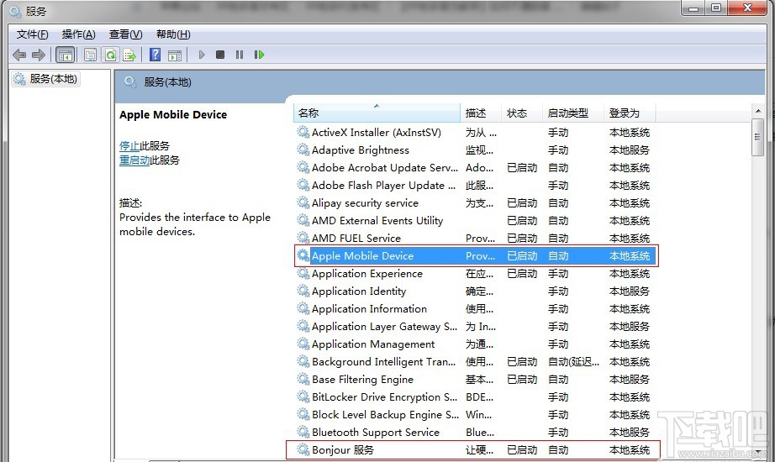This screenshot has height=462, width=775.
Task: Click 已启动 status of Base Filtering Engine
Action: (522, 380)
